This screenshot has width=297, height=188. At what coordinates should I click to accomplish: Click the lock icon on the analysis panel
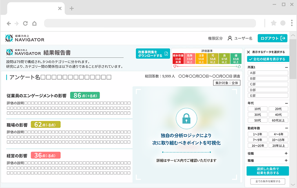tap(186, 118)
